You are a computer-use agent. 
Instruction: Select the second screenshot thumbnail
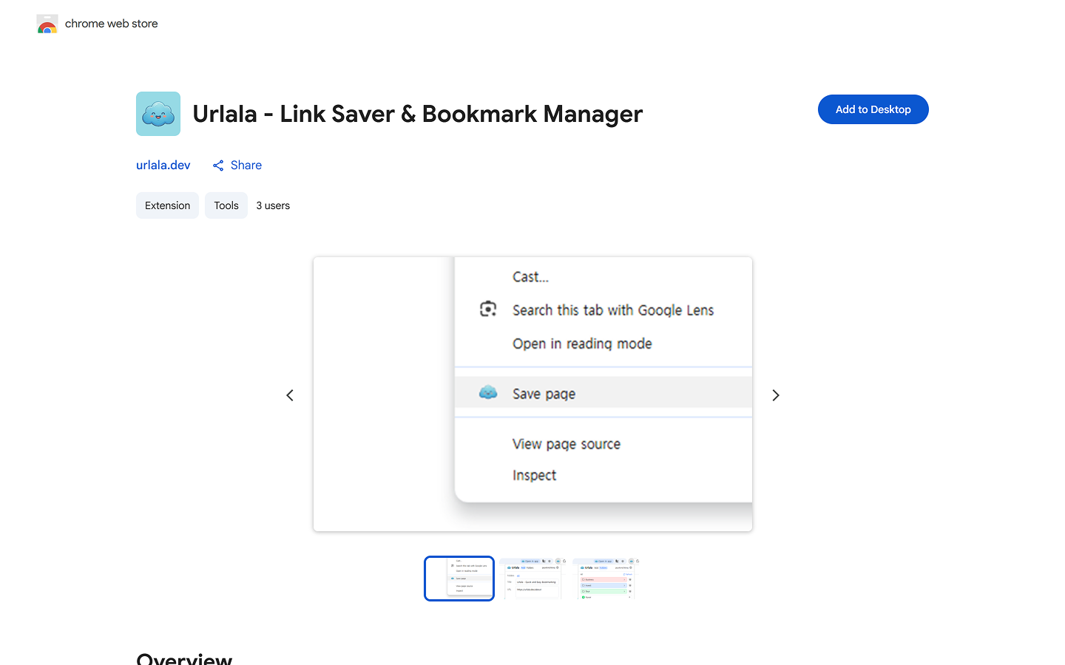tap(532, 579)
